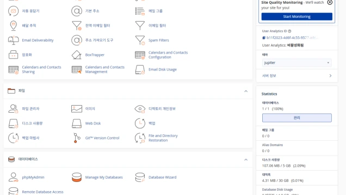Dismiss the Site Quality Monitoring notice
The image size is (346, 195).
[x=330, y=2]
